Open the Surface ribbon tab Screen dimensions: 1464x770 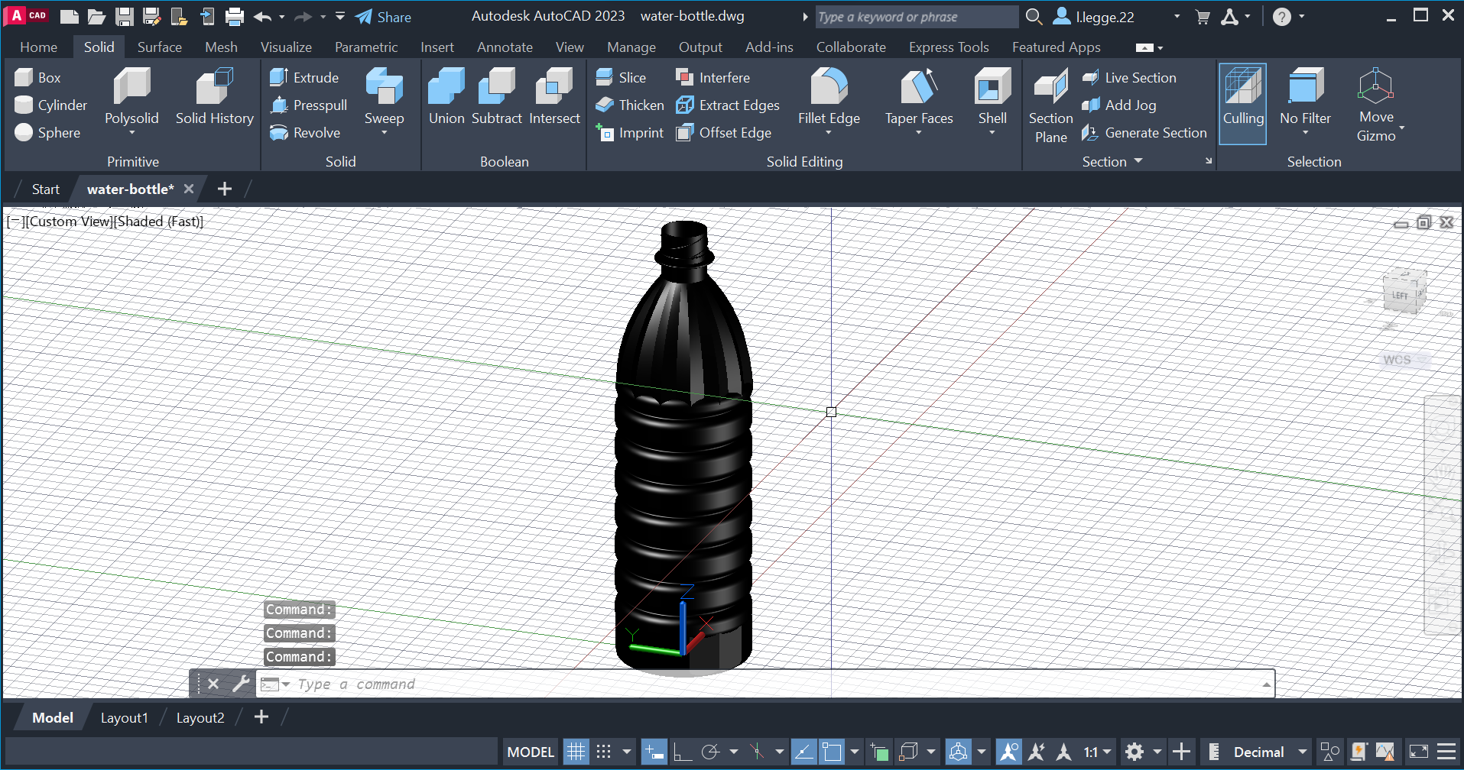pyautogui.click(x=160, y=47)
